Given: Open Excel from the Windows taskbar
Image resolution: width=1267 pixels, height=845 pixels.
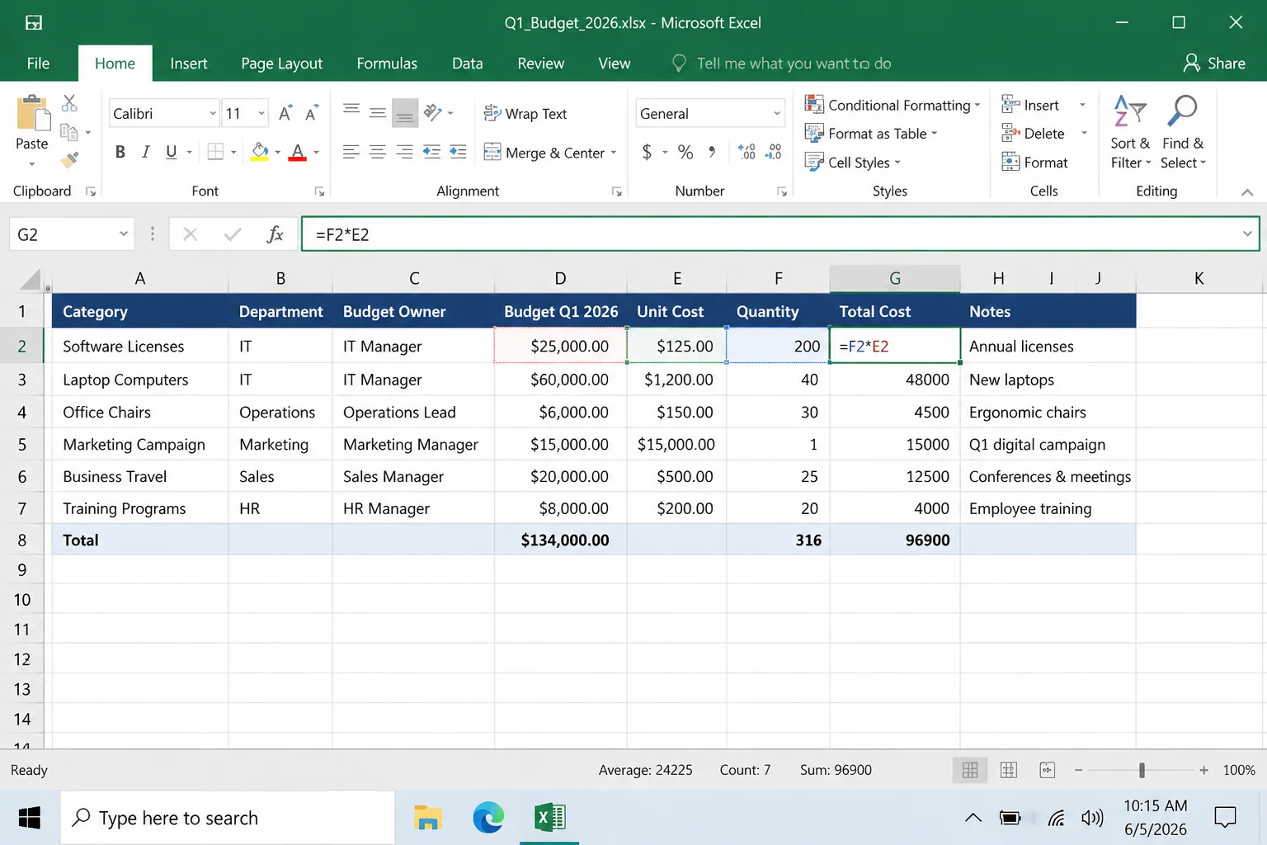Looking at the screenshot, I should (549, 818).
